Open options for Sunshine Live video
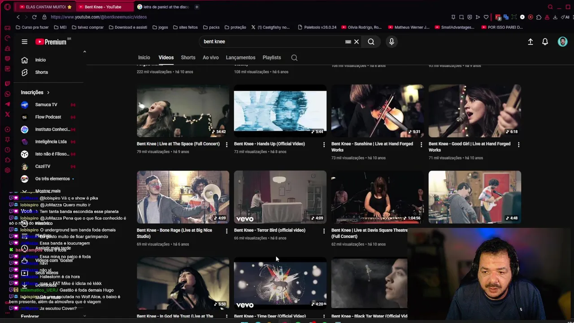 pos(421,144)
